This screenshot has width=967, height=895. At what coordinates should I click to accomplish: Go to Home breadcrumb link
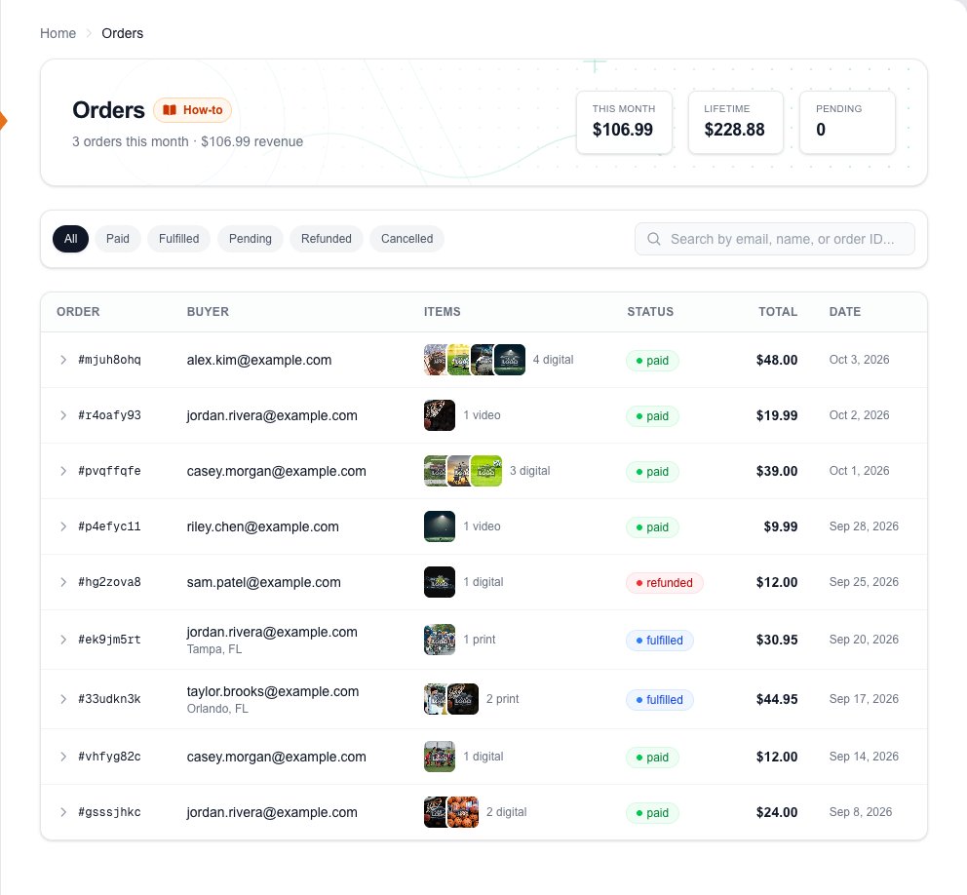pyautogui.click(x=58, y=33)
